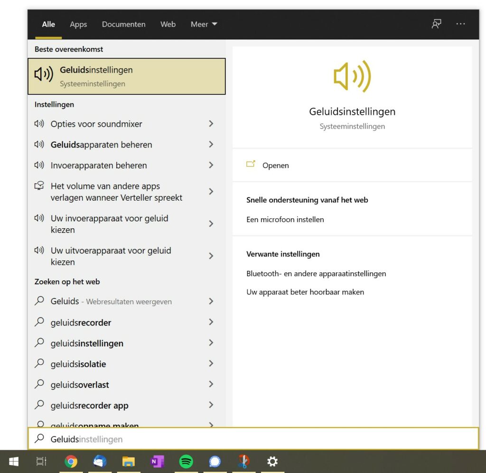
Task: Click the speaker icon beside Invoerapparaten beheren
Action: (39, 165)
